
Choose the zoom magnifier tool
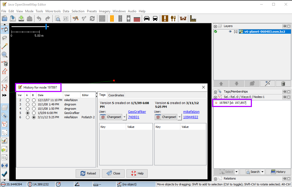pyautogui.click(x=5, y=55)
